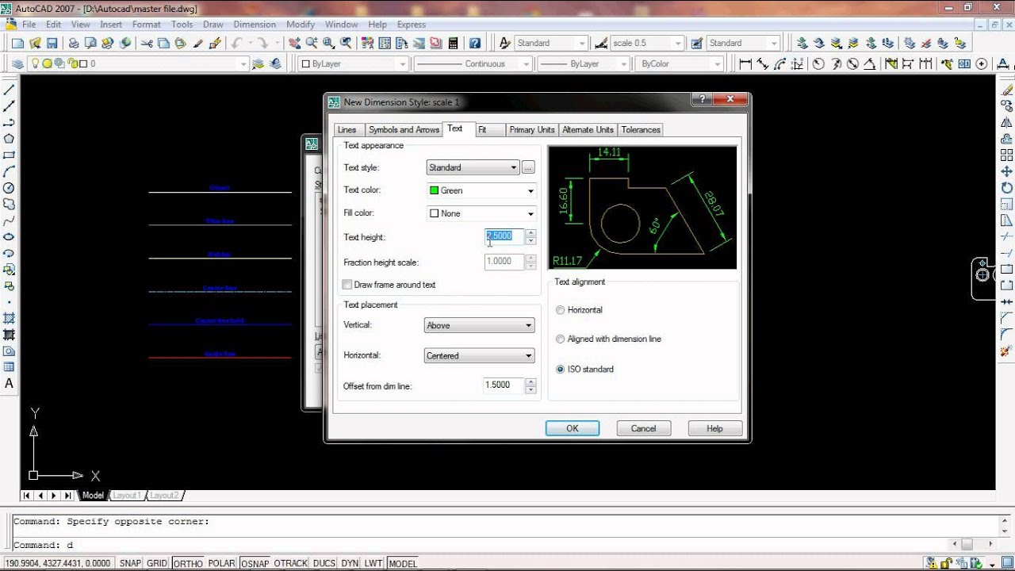Select the Circle draw tool
Screen dimensions: 1015x571
click(10, 188)
